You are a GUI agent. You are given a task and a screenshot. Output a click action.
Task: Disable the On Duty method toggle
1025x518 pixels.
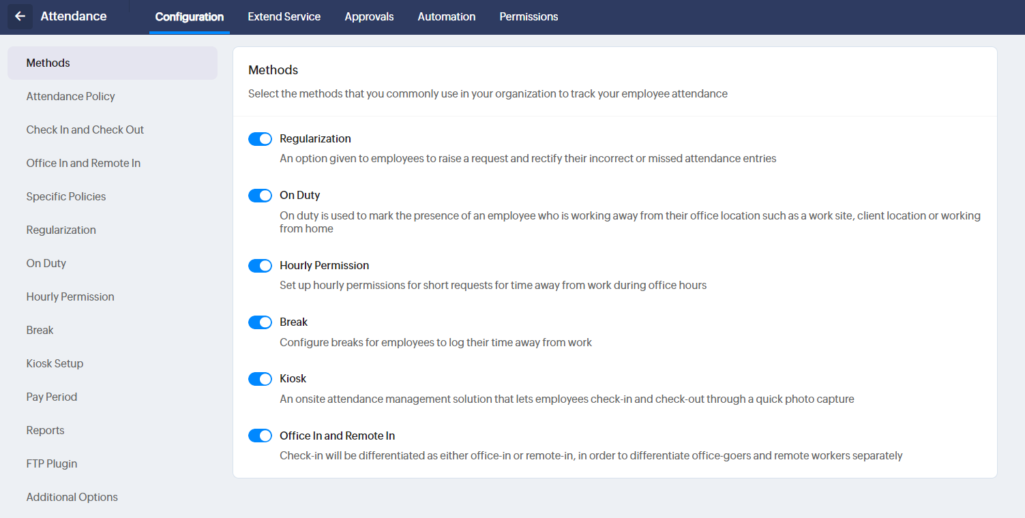point(260,196)
